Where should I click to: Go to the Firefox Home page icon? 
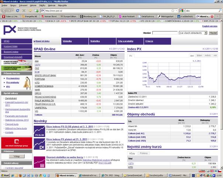coord(30,11)
